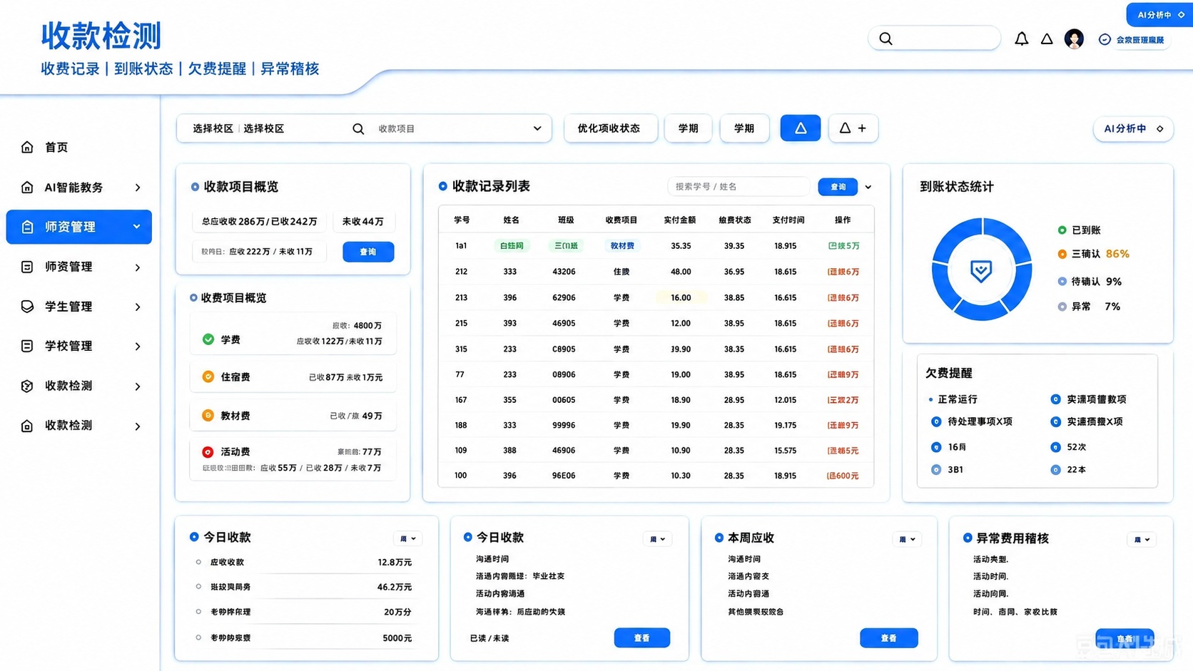This screenshot has height=671, width=1193.
Task: Click the 已续5万 action in row 1a1
Action: click(x=843, y=245)
